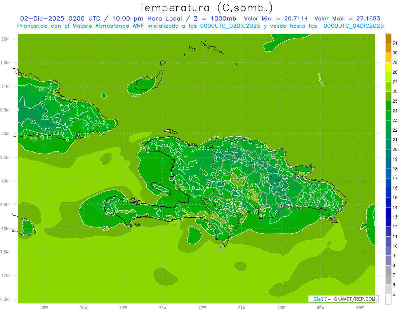Click the '22N' latitude axis label
Viewport: 404px width, 312px height.
point(6,39)
